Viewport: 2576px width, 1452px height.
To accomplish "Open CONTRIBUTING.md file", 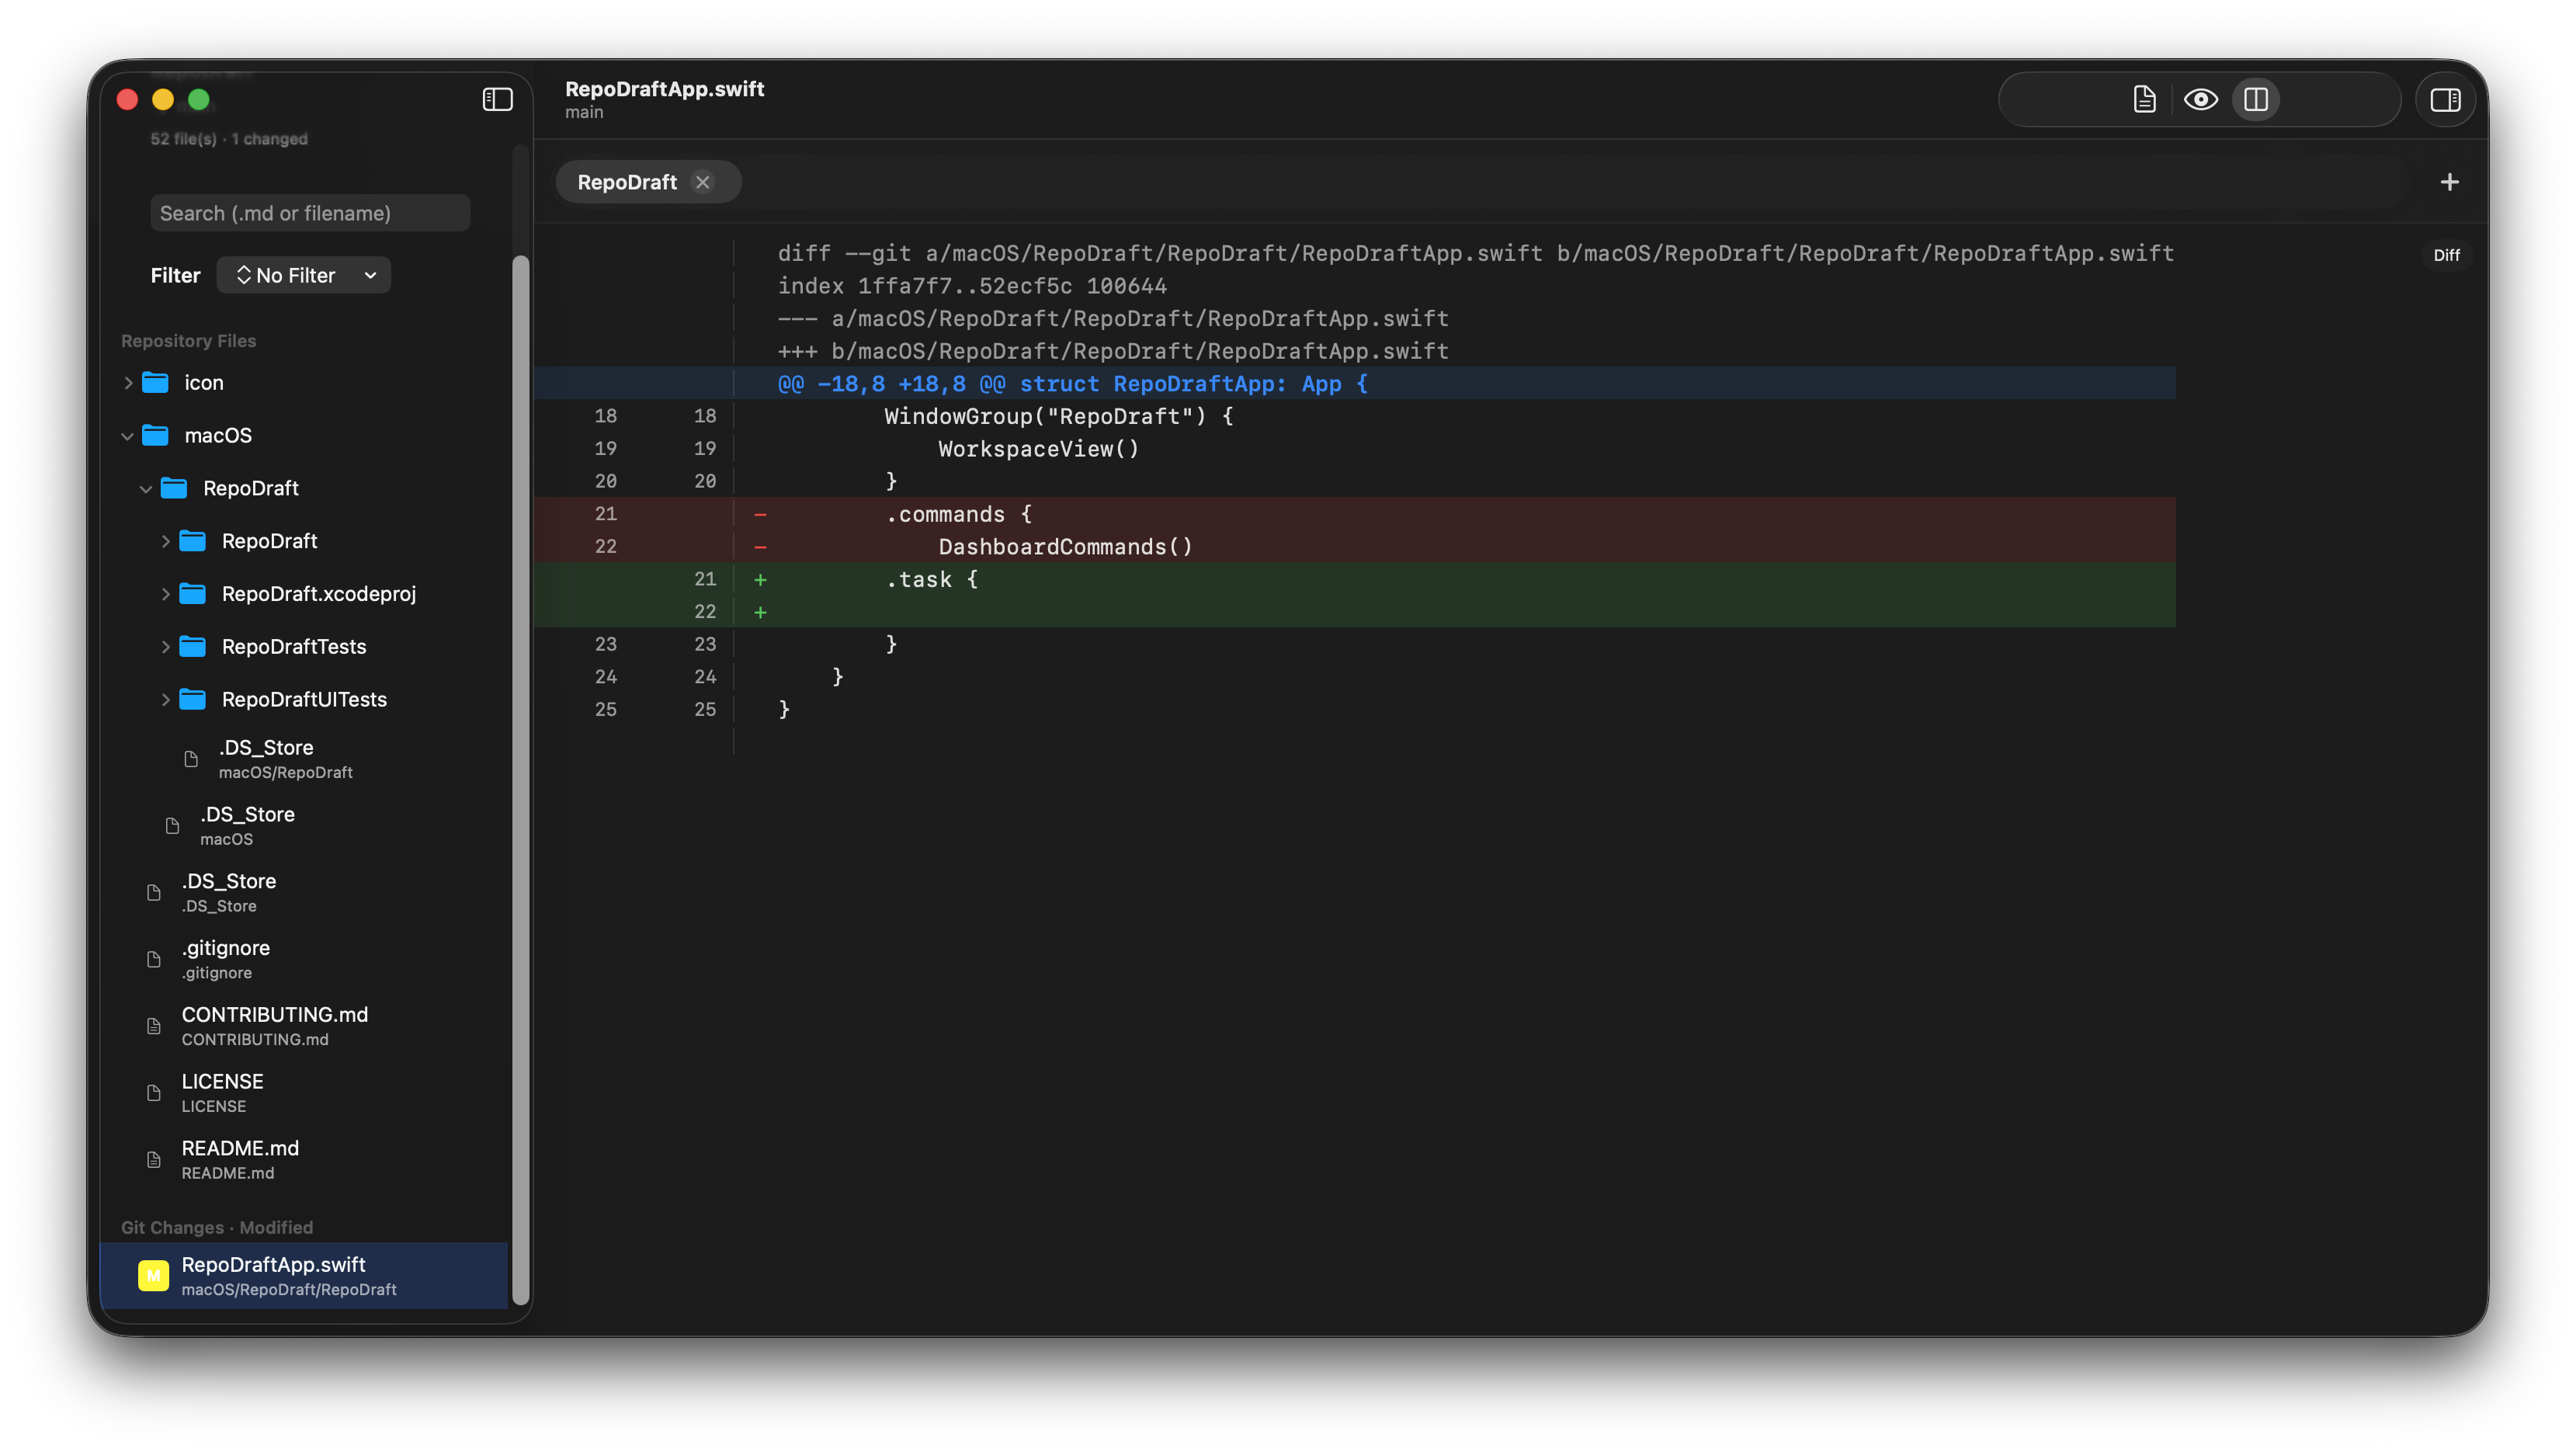I will tap(304, 1026).
